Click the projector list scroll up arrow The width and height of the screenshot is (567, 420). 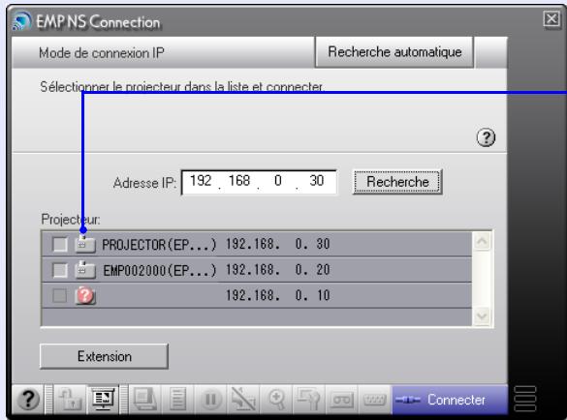482,241
